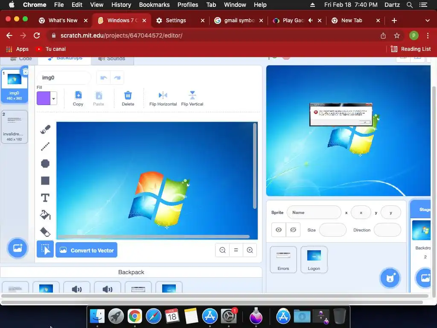
Task: Click the sprite x coordinate field
Action: [361, 213]
